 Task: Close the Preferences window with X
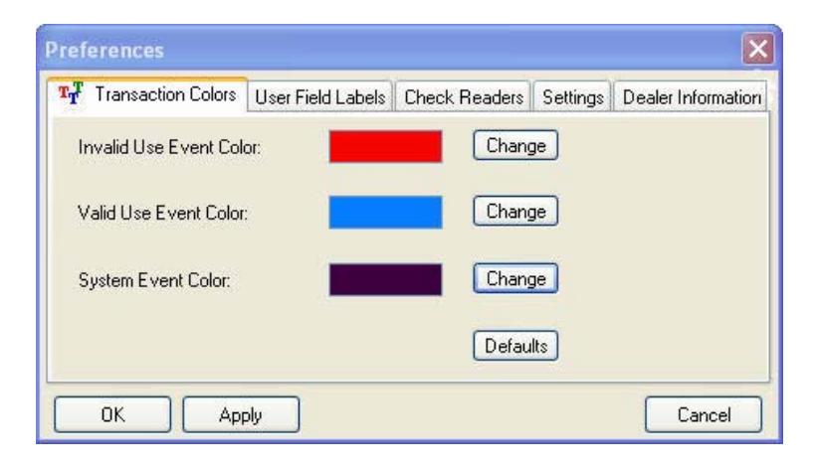pyautogui.click(x=758, y=49)
